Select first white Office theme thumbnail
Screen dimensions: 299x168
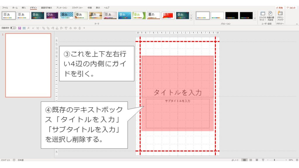(x=9, y=16)
